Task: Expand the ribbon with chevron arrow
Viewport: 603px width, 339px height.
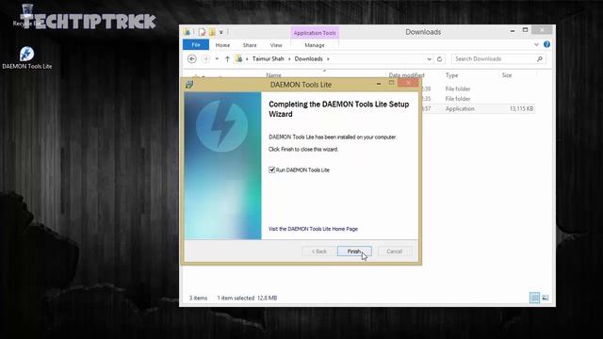Action: click(536, 45)
